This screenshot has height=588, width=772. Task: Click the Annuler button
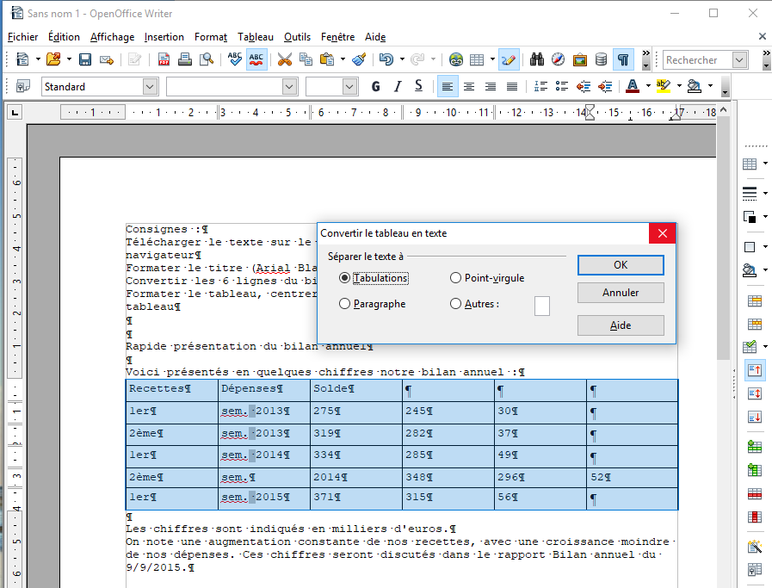pos(621,293)
